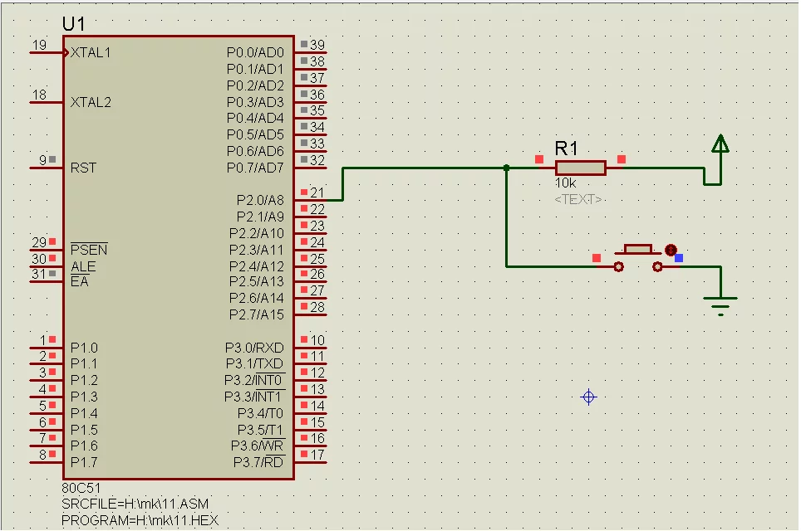Click the P2.0/A8 pin label

point(260,200)
